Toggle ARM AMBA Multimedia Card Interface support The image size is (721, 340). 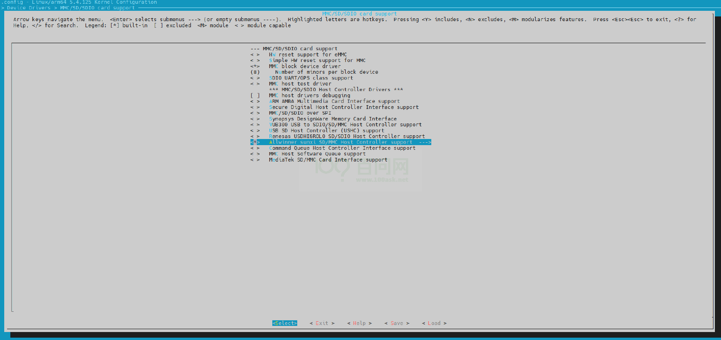pos(325,101)
